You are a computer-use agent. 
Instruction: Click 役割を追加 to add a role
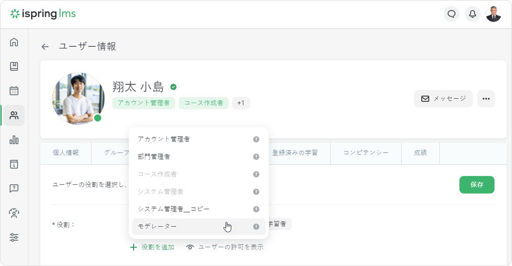coord(152,247)
